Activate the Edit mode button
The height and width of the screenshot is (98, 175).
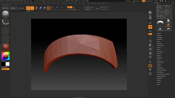point(28,8)
